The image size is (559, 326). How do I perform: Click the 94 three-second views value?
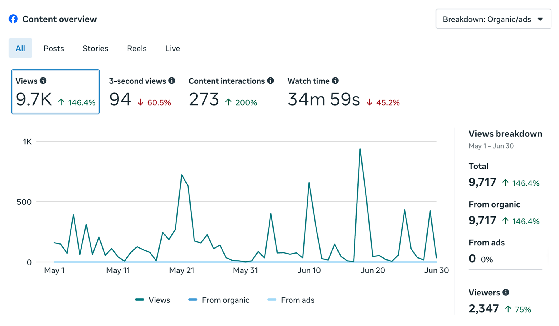tap(120, 99)
